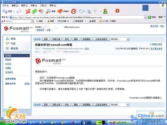Click the Home house icon

coord(41,11)
